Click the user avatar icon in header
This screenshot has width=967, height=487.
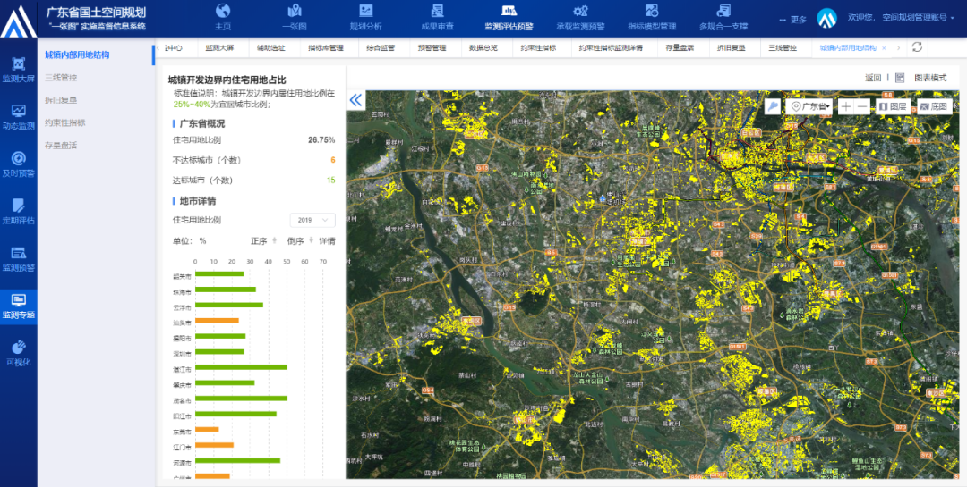click(826, 18)
